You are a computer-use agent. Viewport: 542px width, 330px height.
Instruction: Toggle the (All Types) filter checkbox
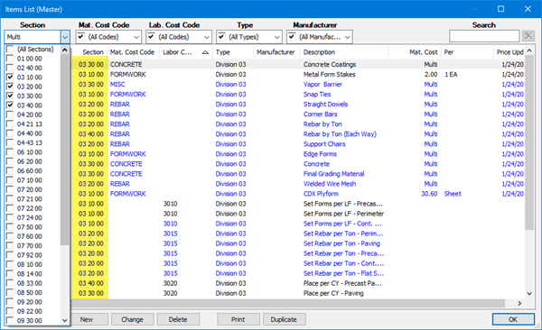tap(221, 36)
